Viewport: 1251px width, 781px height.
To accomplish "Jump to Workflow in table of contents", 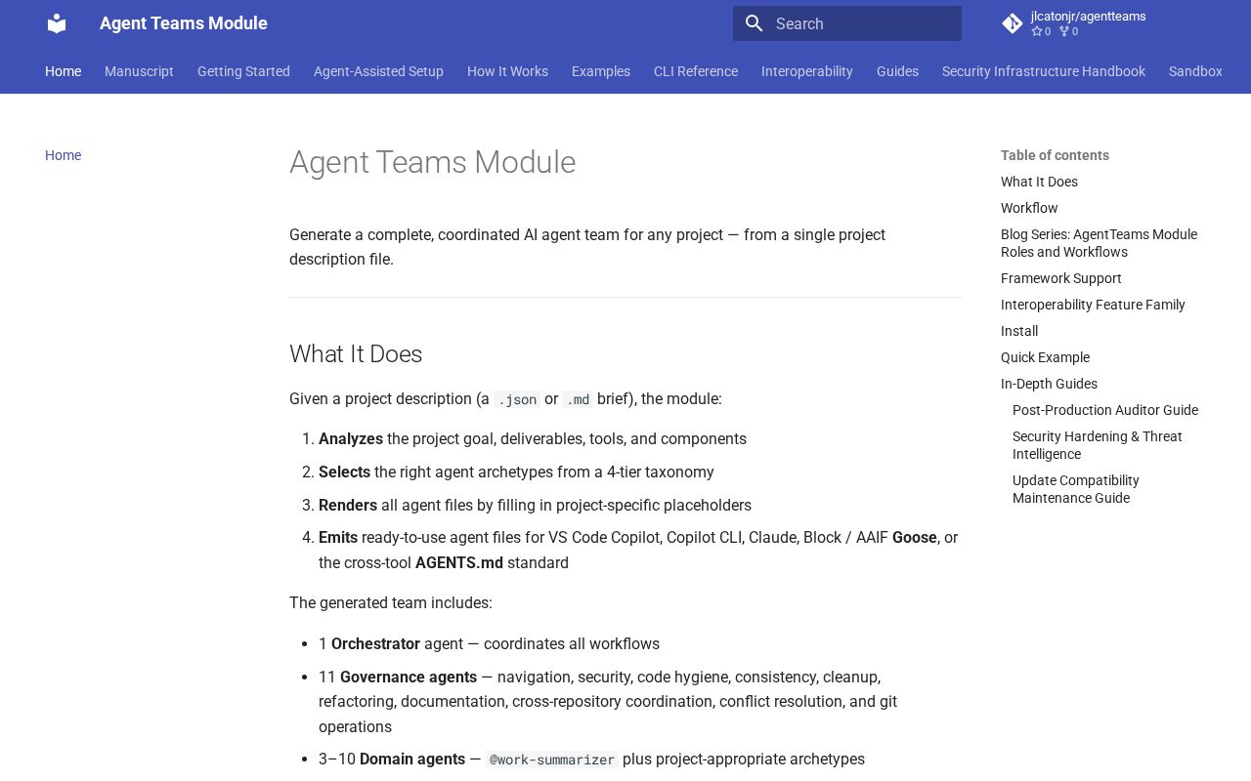I will pyautogui.click(x=1029, y=208).
